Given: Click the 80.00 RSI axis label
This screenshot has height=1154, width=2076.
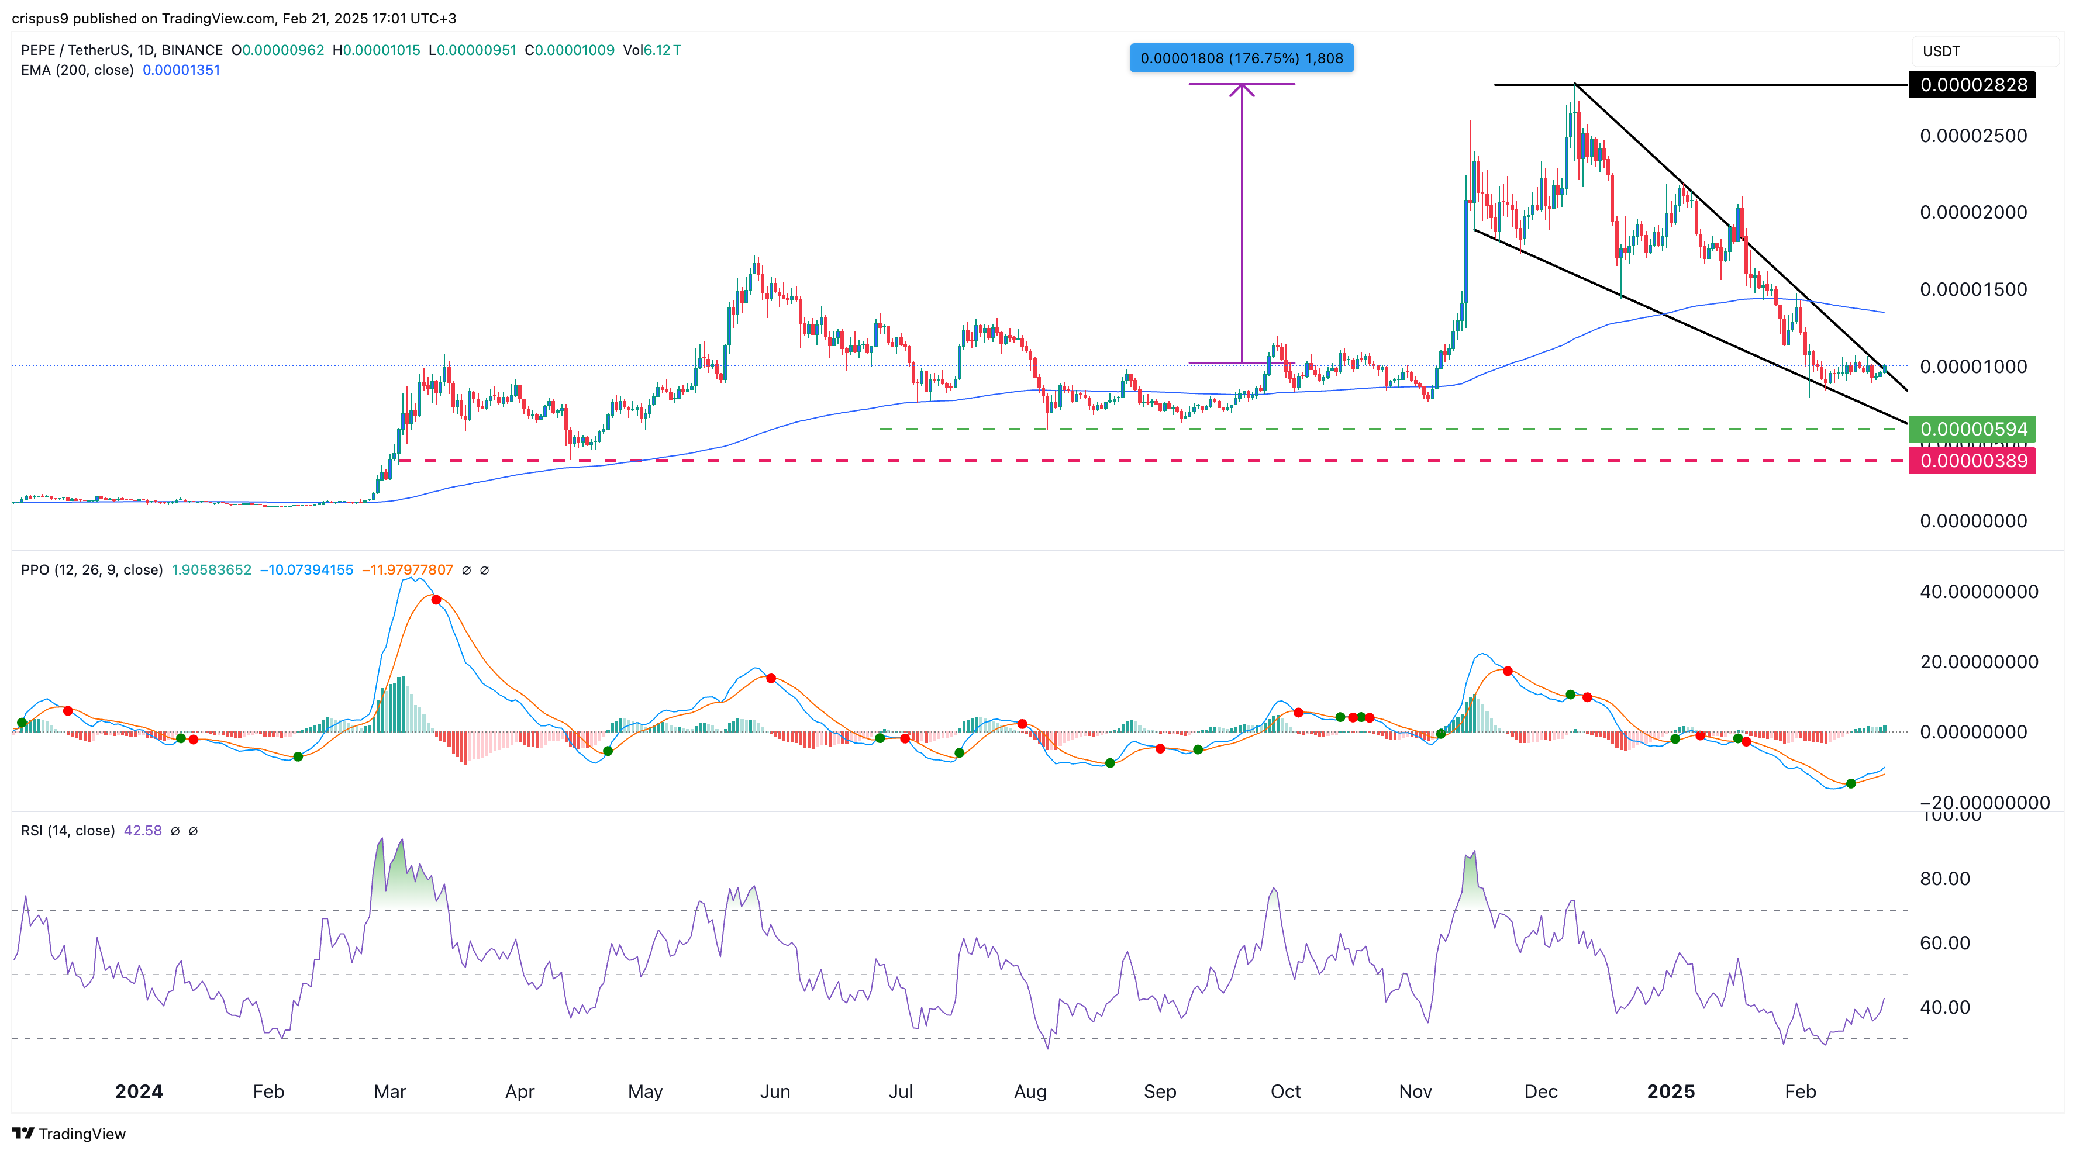Looking at the screenshot, I should click(x=1944, y=879).
